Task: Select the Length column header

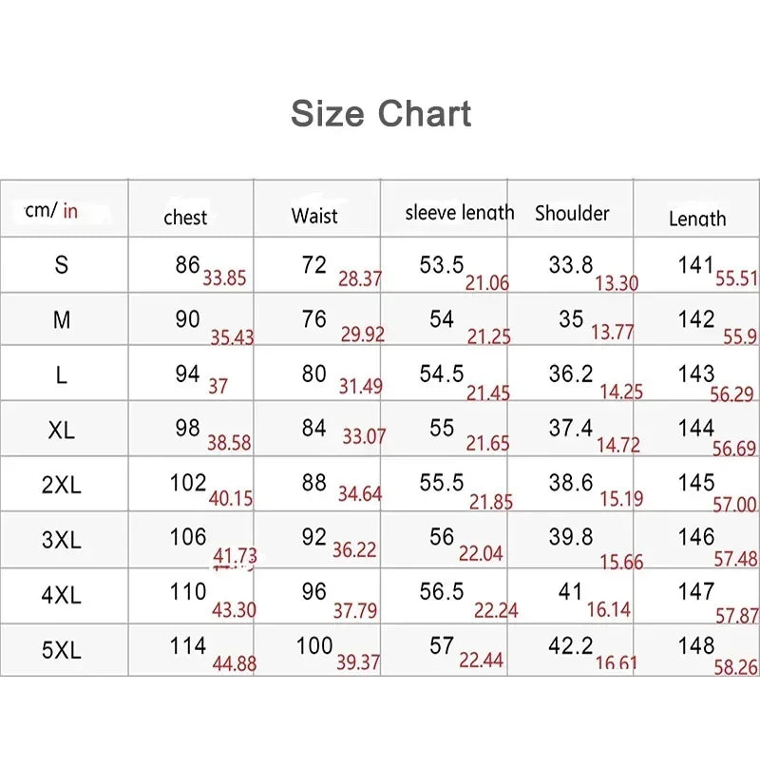Action: 697,219
